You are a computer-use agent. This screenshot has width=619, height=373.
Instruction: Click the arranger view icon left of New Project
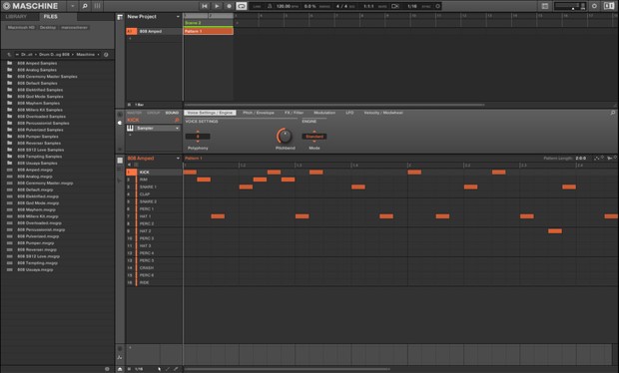pyautogui.click(x=120, y=17)
